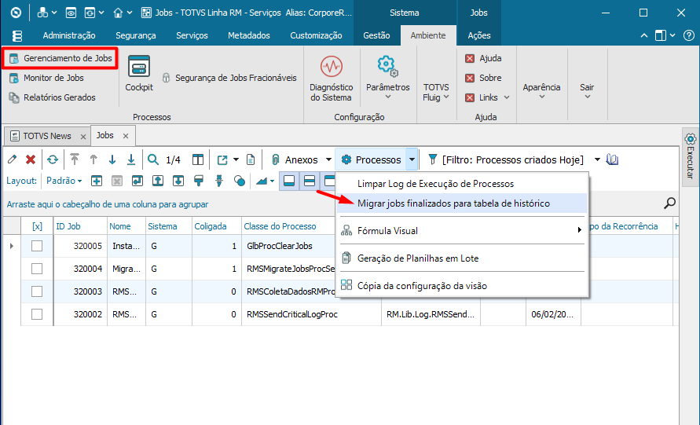Click the paint roller format icon

click(199, 181)
